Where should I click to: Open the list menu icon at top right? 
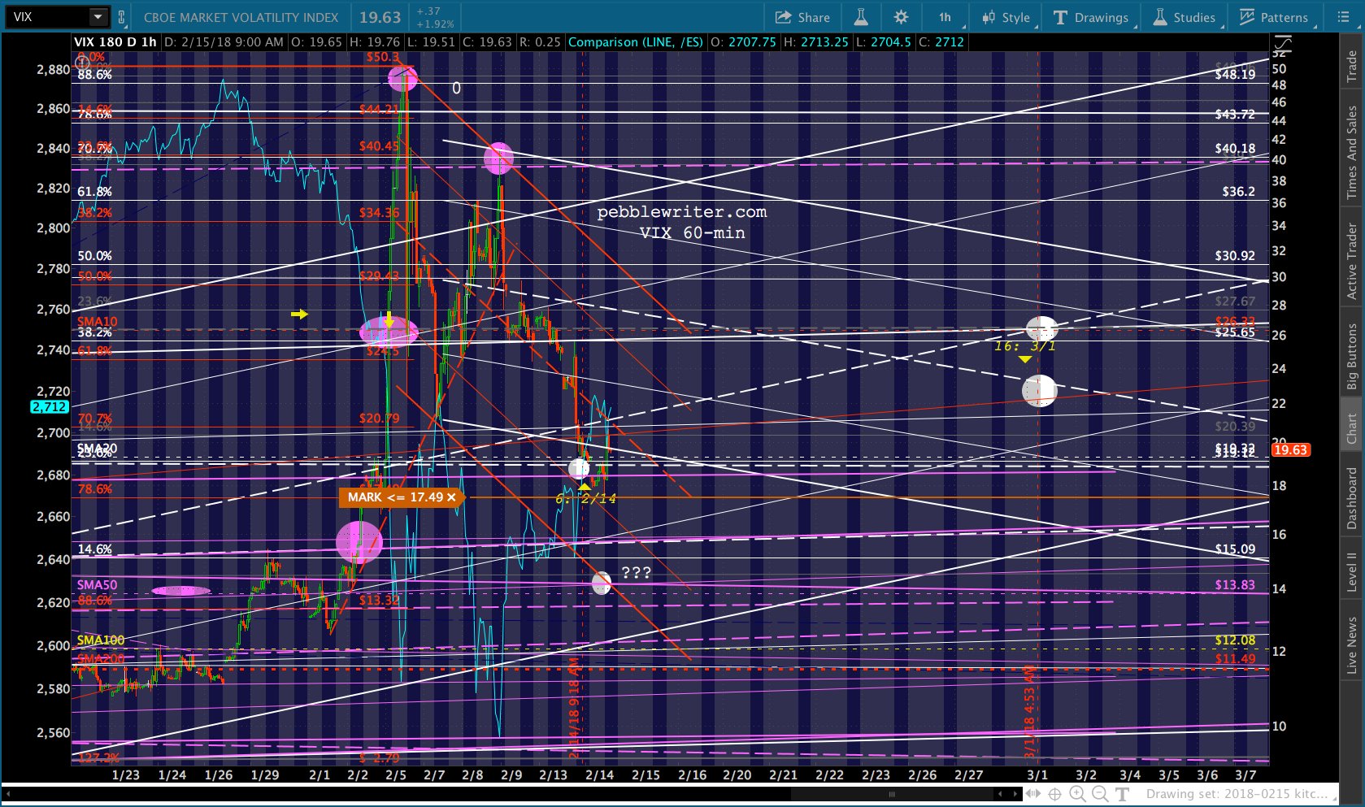tap(1342, 17)
